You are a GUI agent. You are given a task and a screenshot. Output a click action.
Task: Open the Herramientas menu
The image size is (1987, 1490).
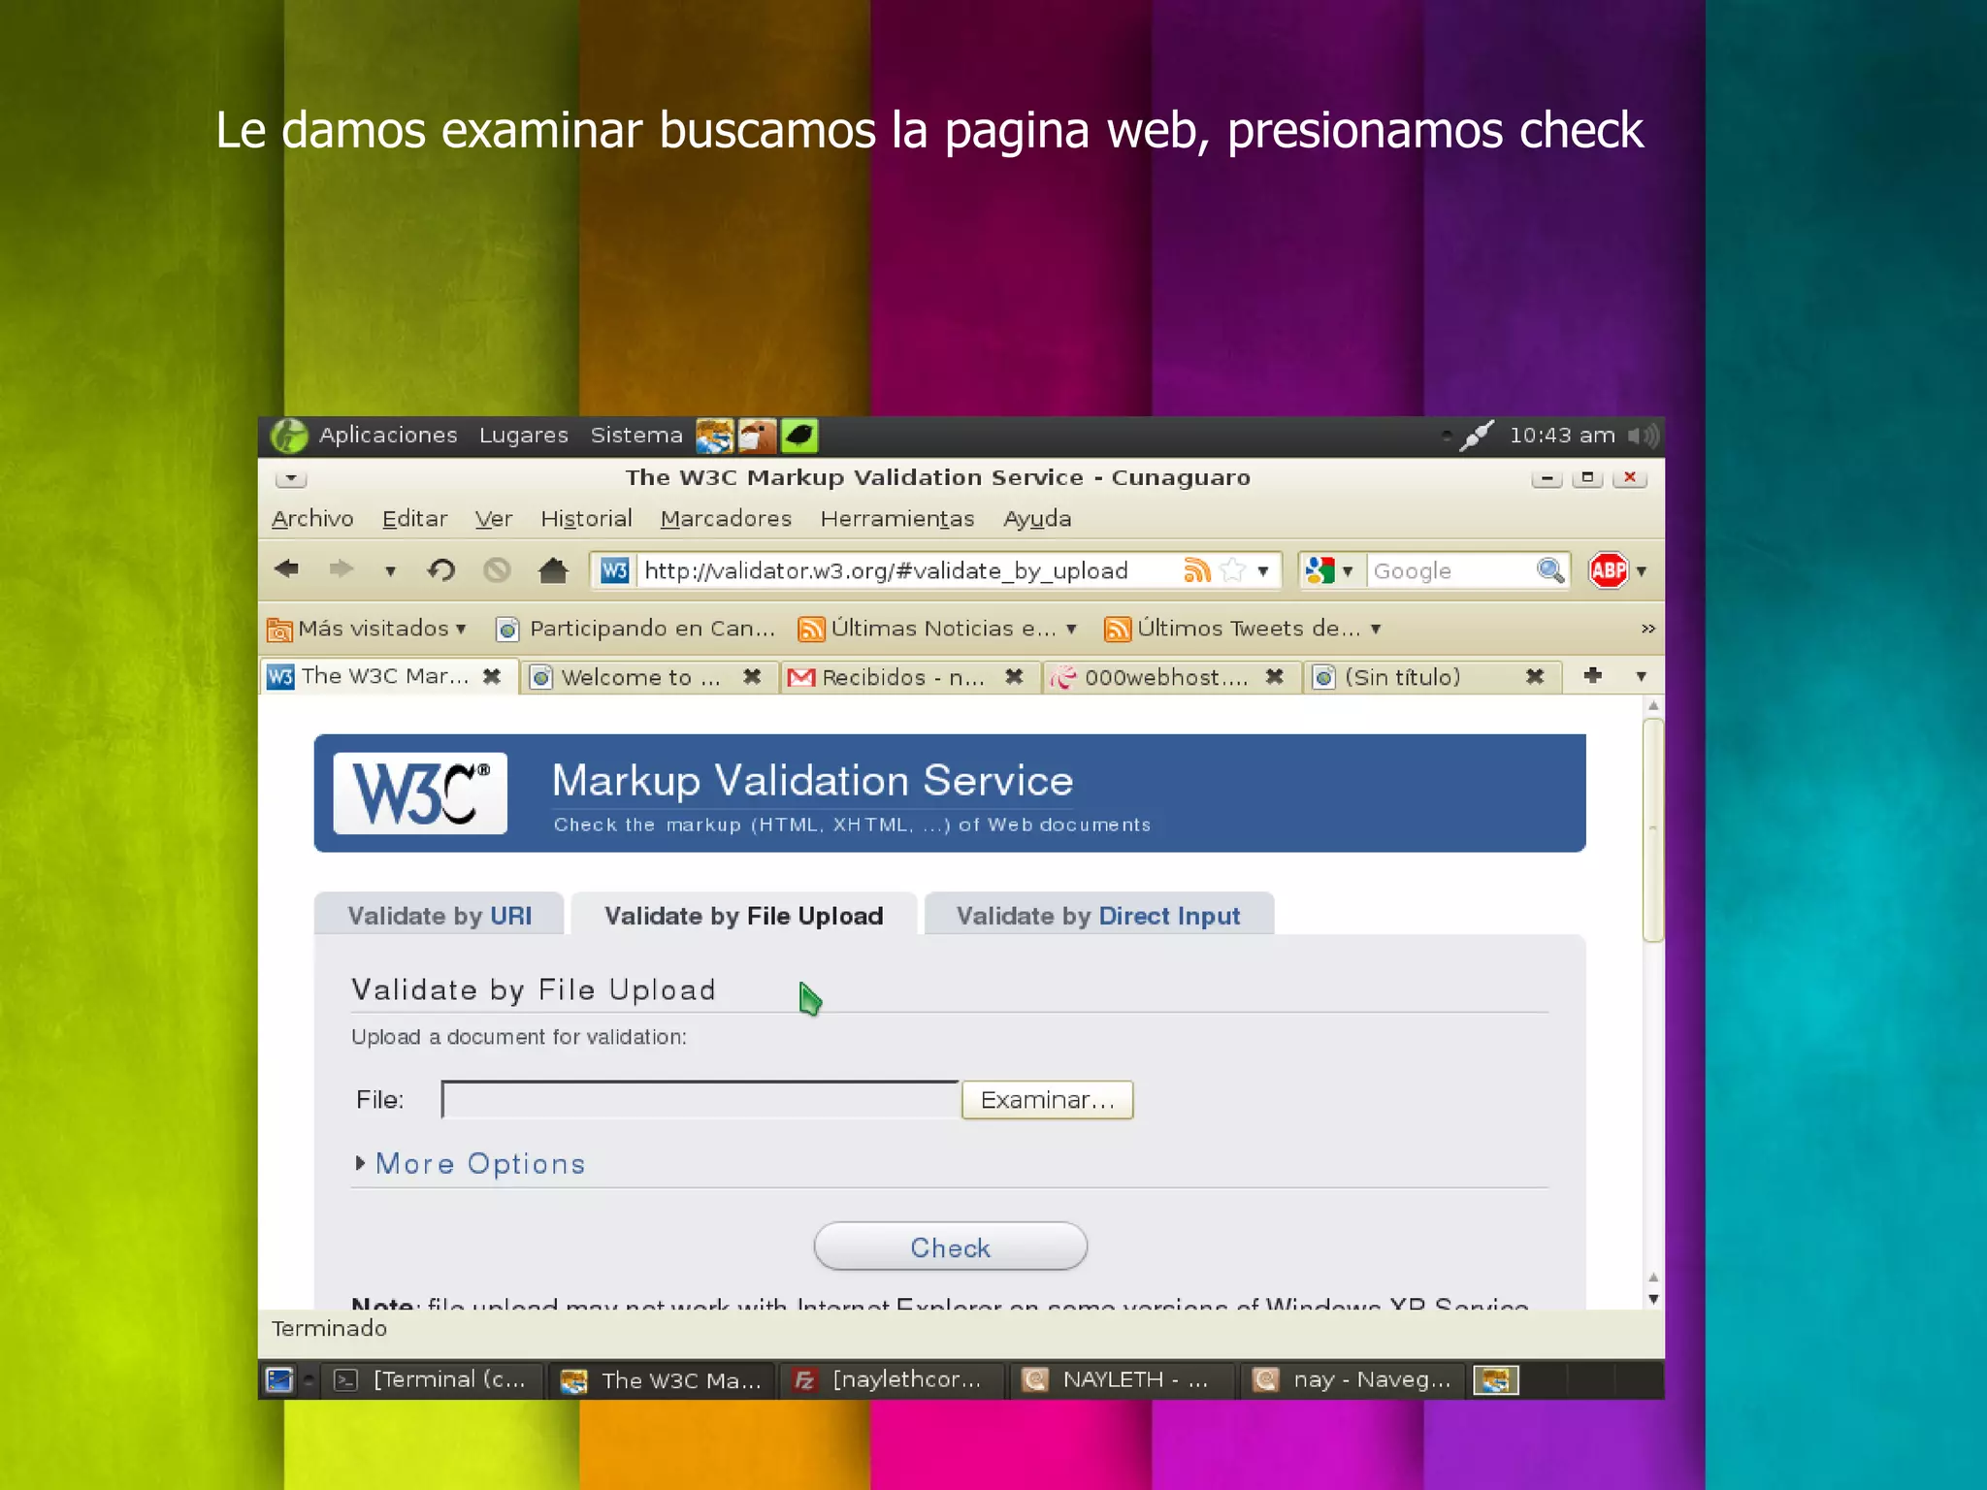coord(897,519)
